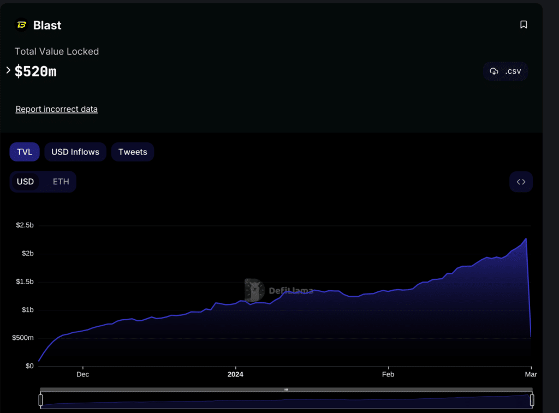
Task: Click the Mar x-axis label
Action: click(531, 374)
